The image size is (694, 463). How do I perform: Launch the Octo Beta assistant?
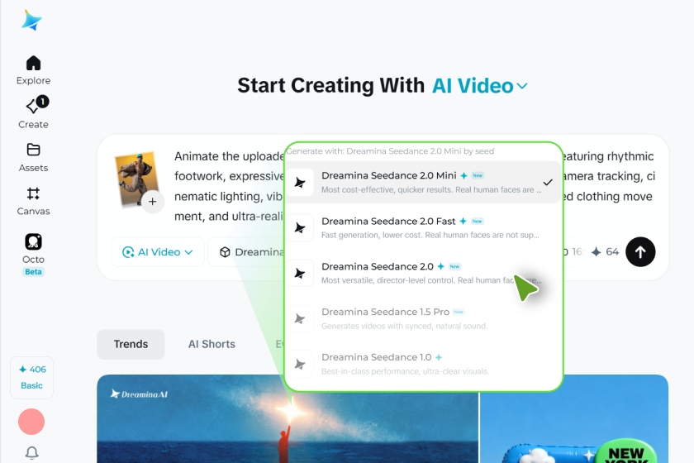(33, 255)
